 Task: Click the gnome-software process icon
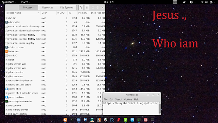click(x=6, y=97)
